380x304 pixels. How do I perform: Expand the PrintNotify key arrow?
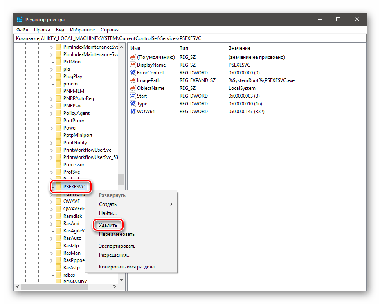(x=52, y=143)
